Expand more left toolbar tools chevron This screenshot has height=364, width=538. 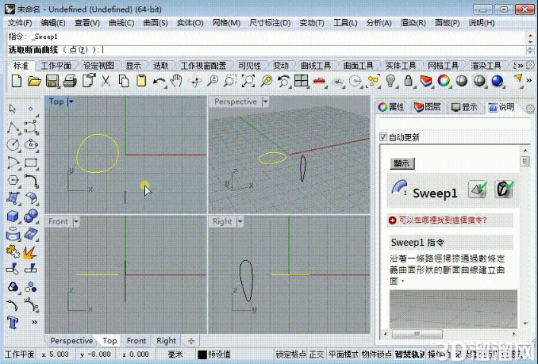(x=34, y=322)
